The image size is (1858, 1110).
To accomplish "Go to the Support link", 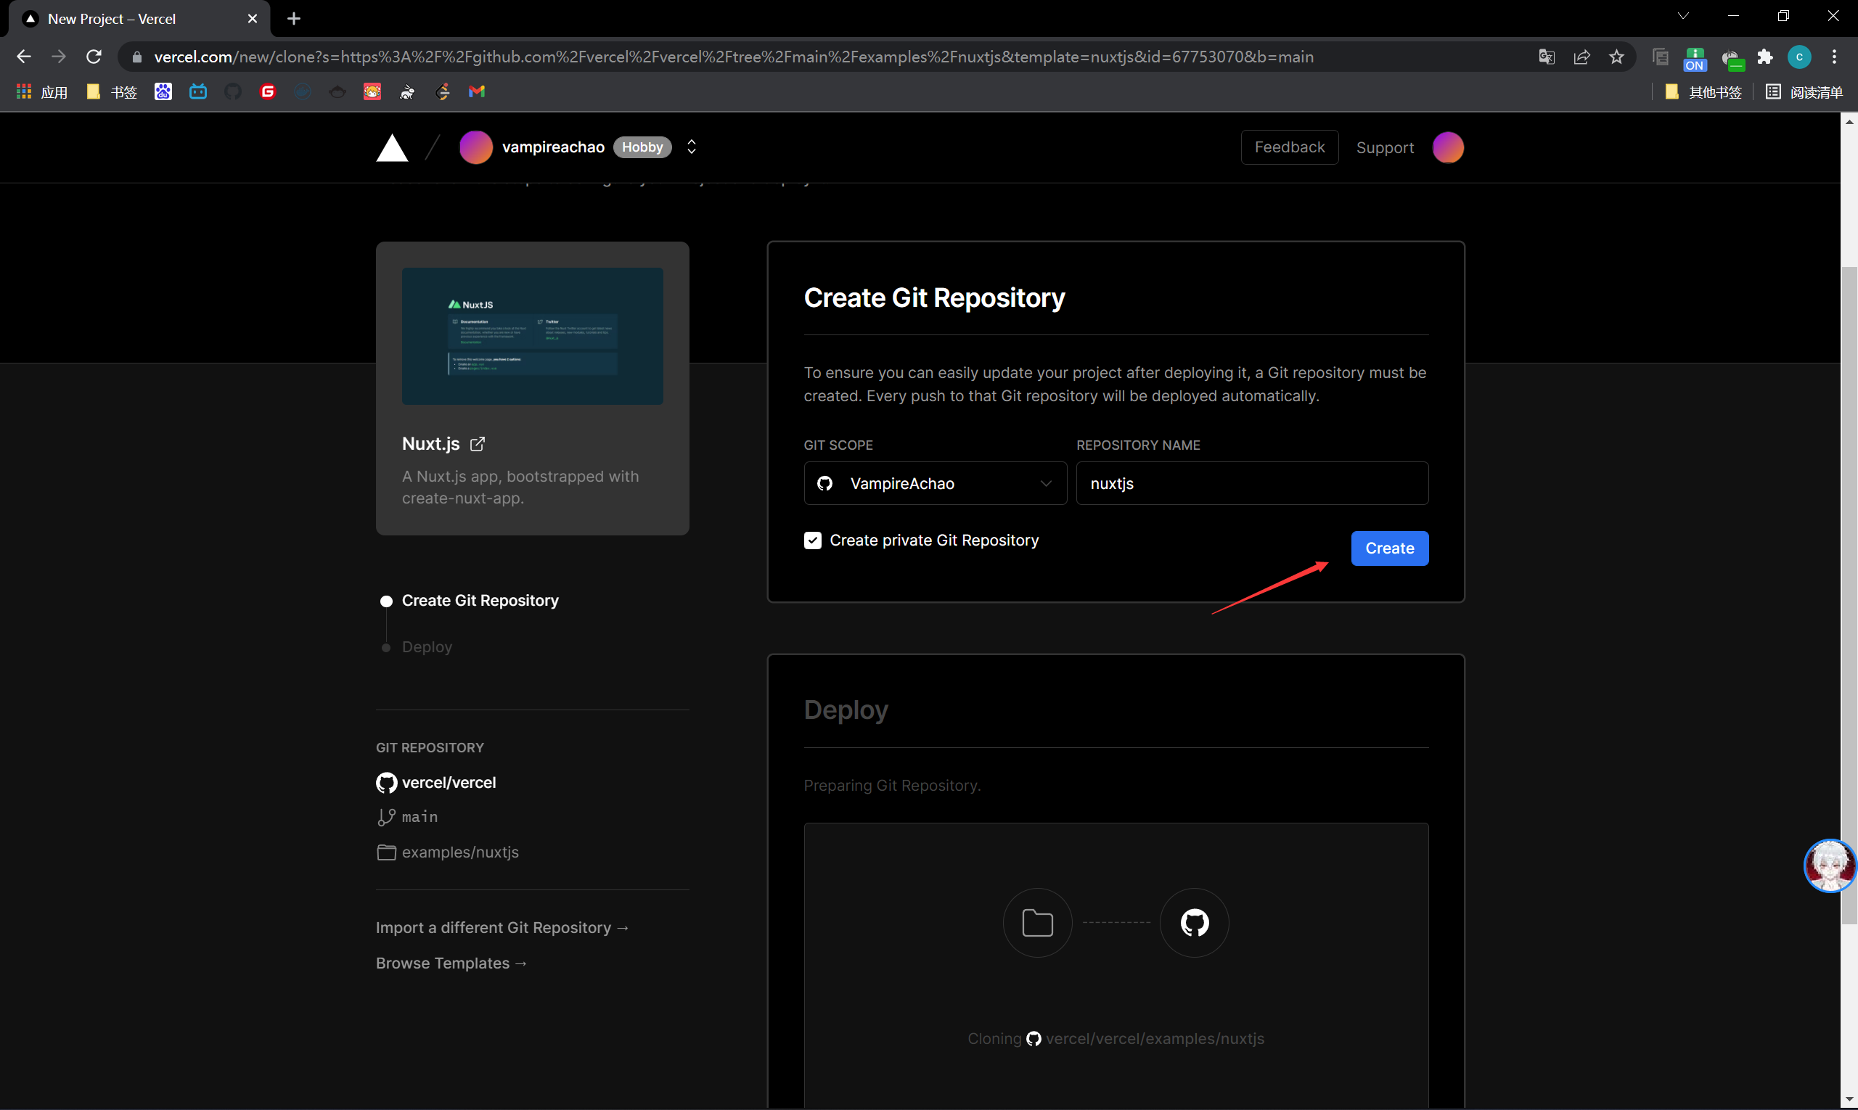I will 1385,147.
